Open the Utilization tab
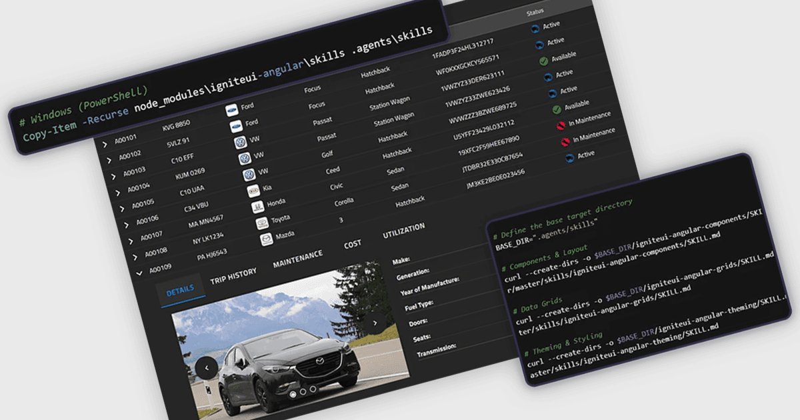Screen dimensions: 800x420 point(404,232)
